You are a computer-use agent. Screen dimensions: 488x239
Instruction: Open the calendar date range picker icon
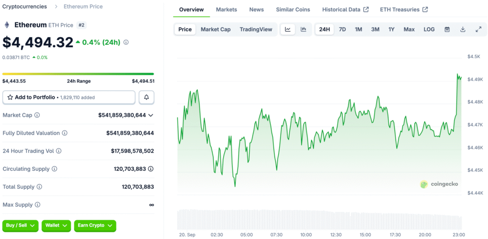pyautogui.click(x=447, y=29)
